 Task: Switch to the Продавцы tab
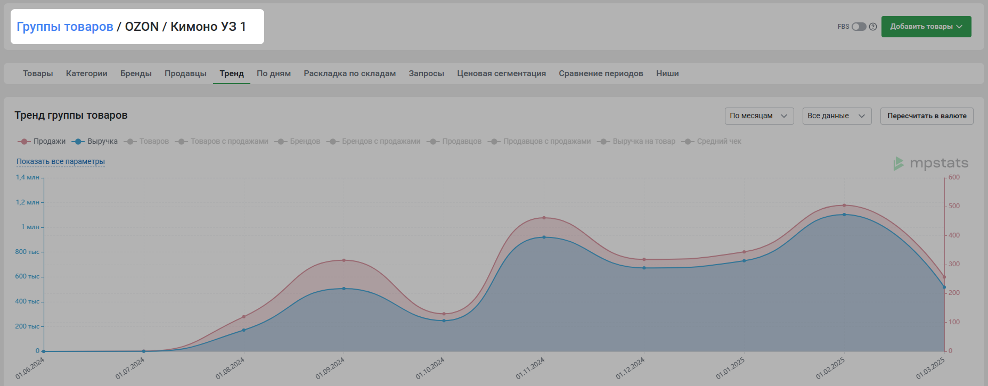click(x=185, y=73)
